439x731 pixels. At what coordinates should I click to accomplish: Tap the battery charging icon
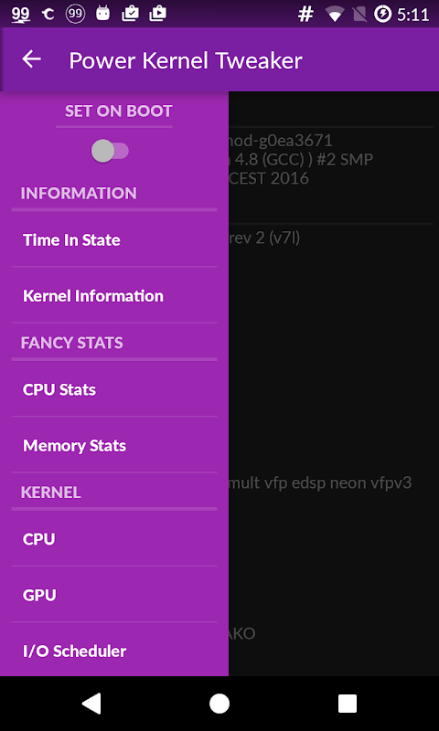tap(382, 15)
